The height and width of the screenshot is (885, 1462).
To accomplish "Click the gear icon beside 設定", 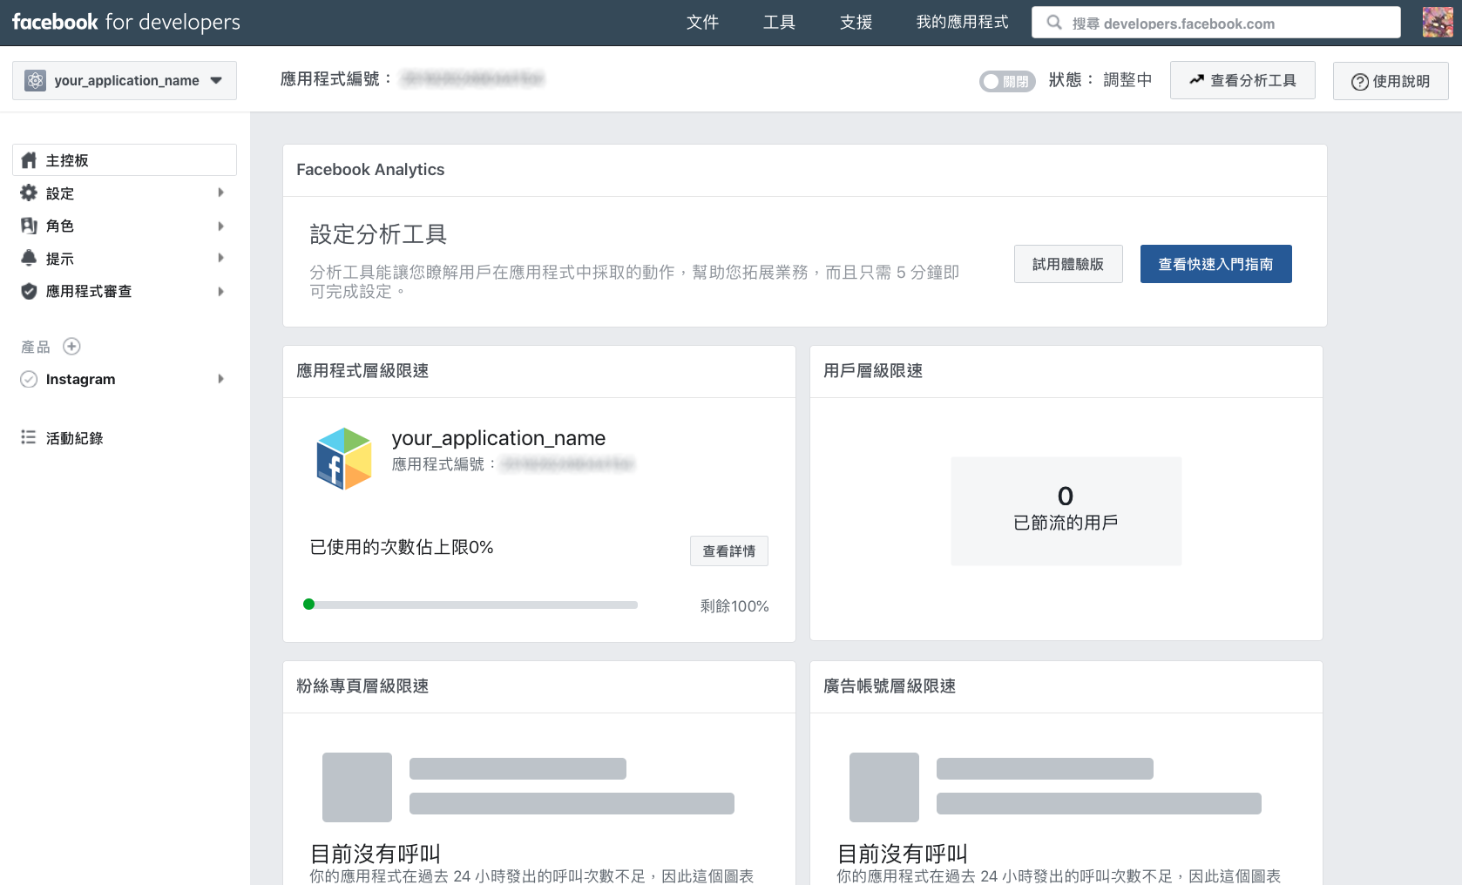I will click(x=29, y=193).
